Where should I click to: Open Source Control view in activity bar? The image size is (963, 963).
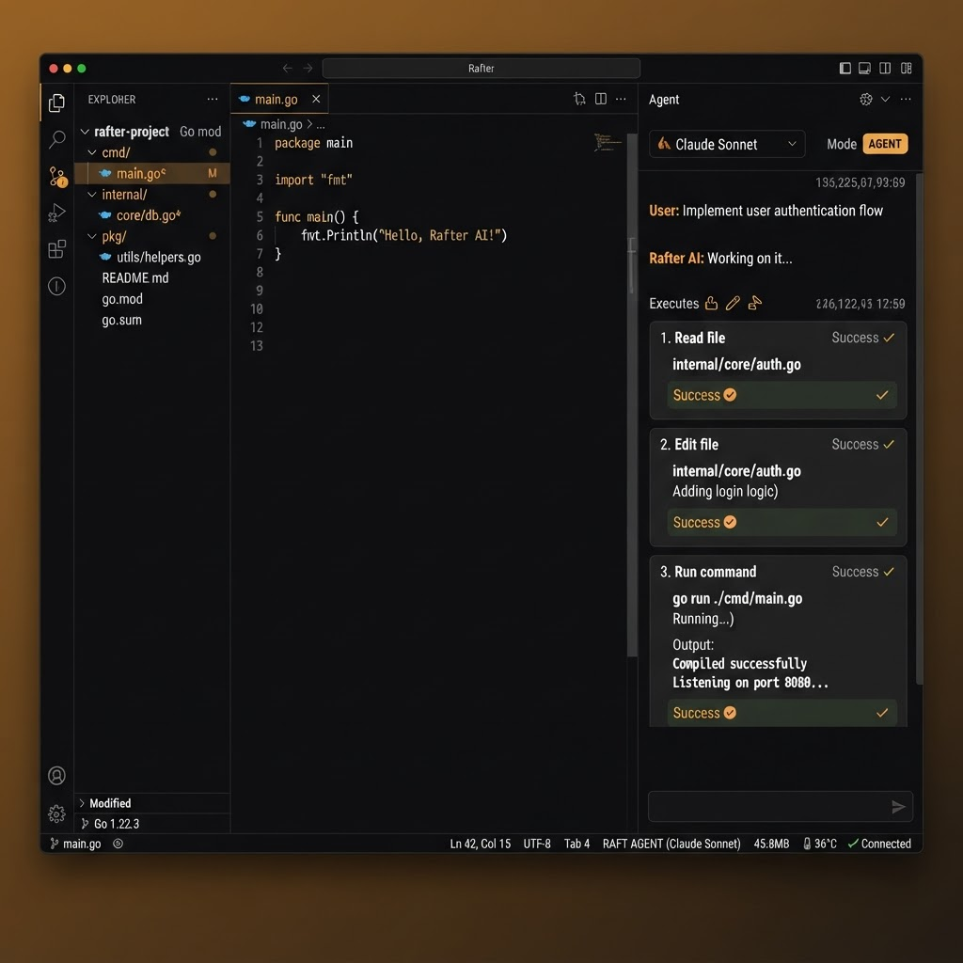tap(57, 176)
